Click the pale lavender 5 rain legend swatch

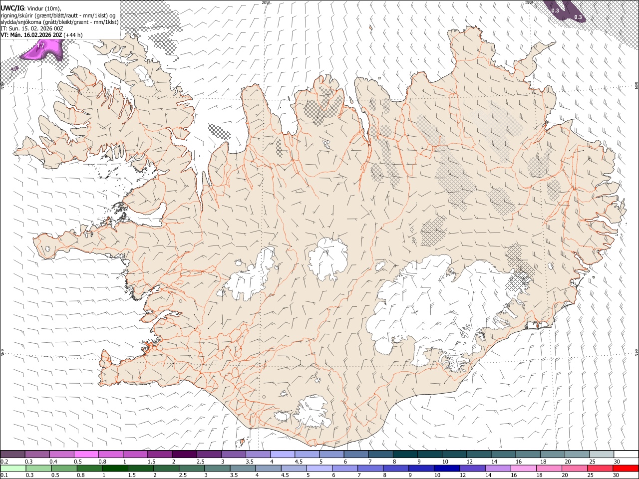pyautogui.click(x=319, y=468)
